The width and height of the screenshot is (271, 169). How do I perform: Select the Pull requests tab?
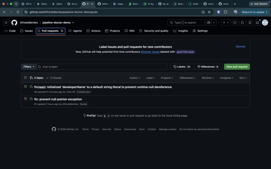click(x=51, y=31)
